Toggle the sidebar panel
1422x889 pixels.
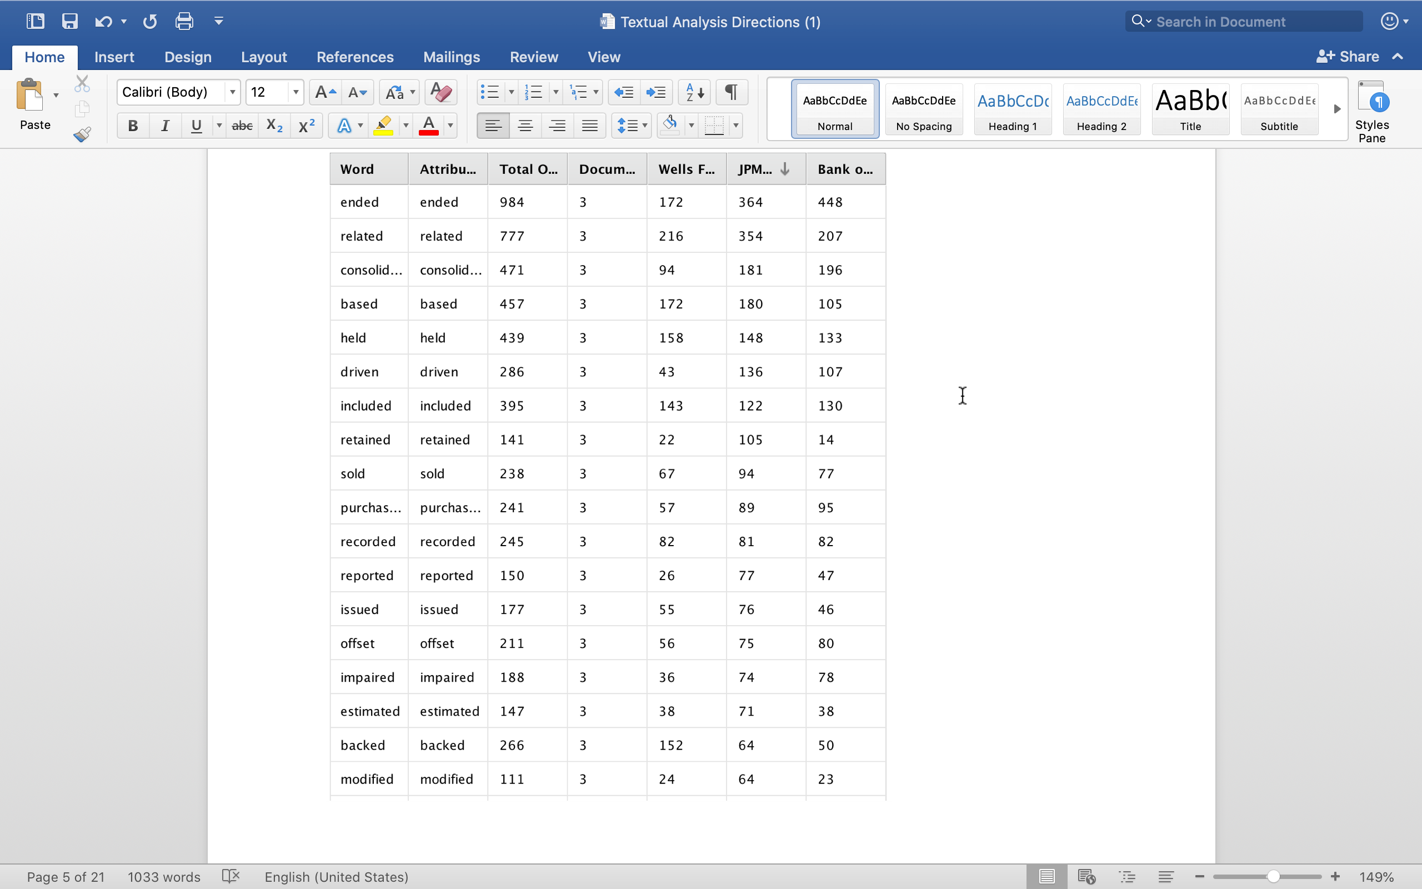click(x=34, y=21)
